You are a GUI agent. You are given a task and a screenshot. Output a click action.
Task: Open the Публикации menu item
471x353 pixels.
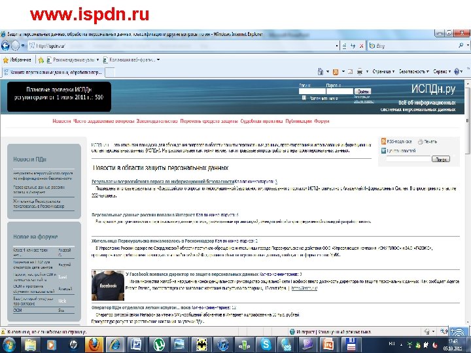pyautogui.click(x=298, y=121)
